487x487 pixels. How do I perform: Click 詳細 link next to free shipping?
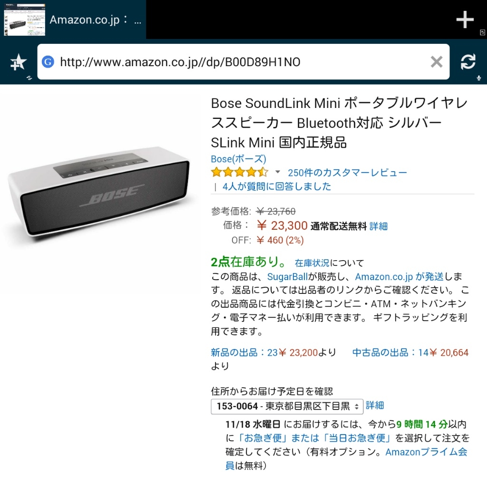pos(378,226)
